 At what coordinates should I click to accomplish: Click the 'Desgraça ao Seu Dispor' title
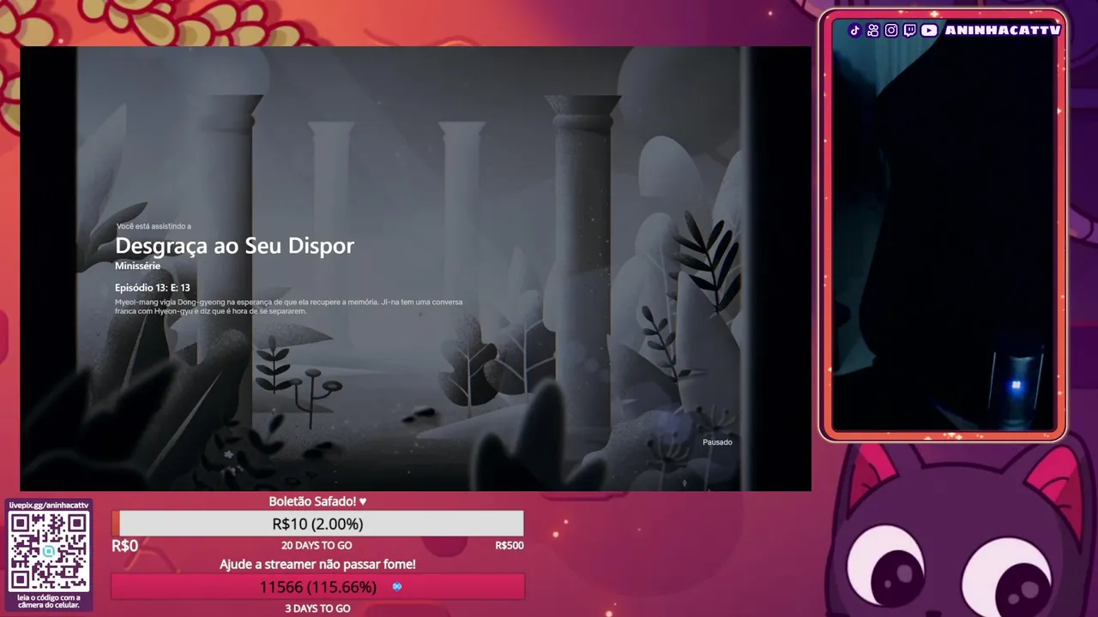234,246
